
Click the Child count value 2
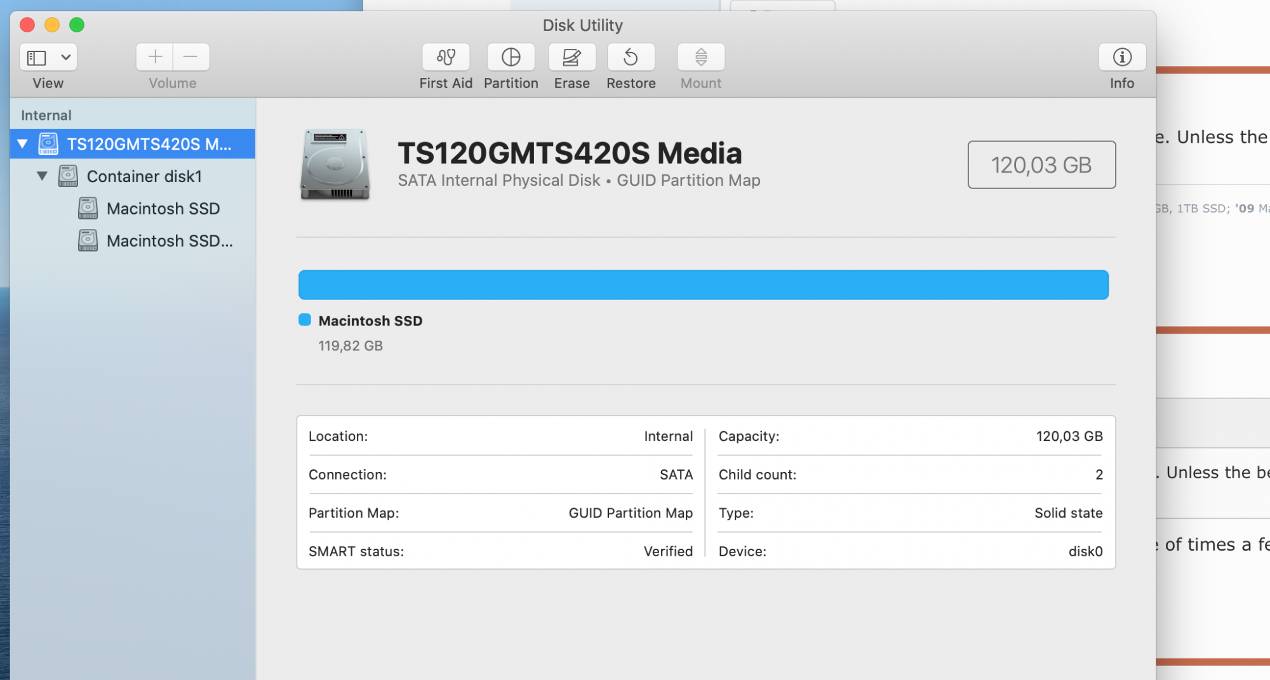point(1099,474)
